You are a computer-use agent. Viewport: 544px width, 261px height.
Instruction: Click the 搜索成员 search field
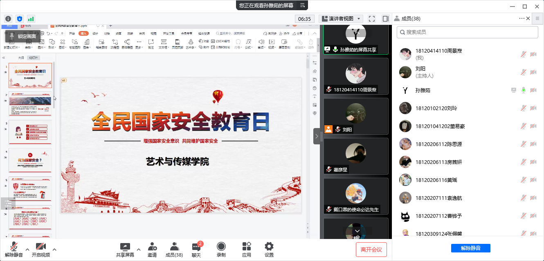pyautogui.click(x=468, y=32)
